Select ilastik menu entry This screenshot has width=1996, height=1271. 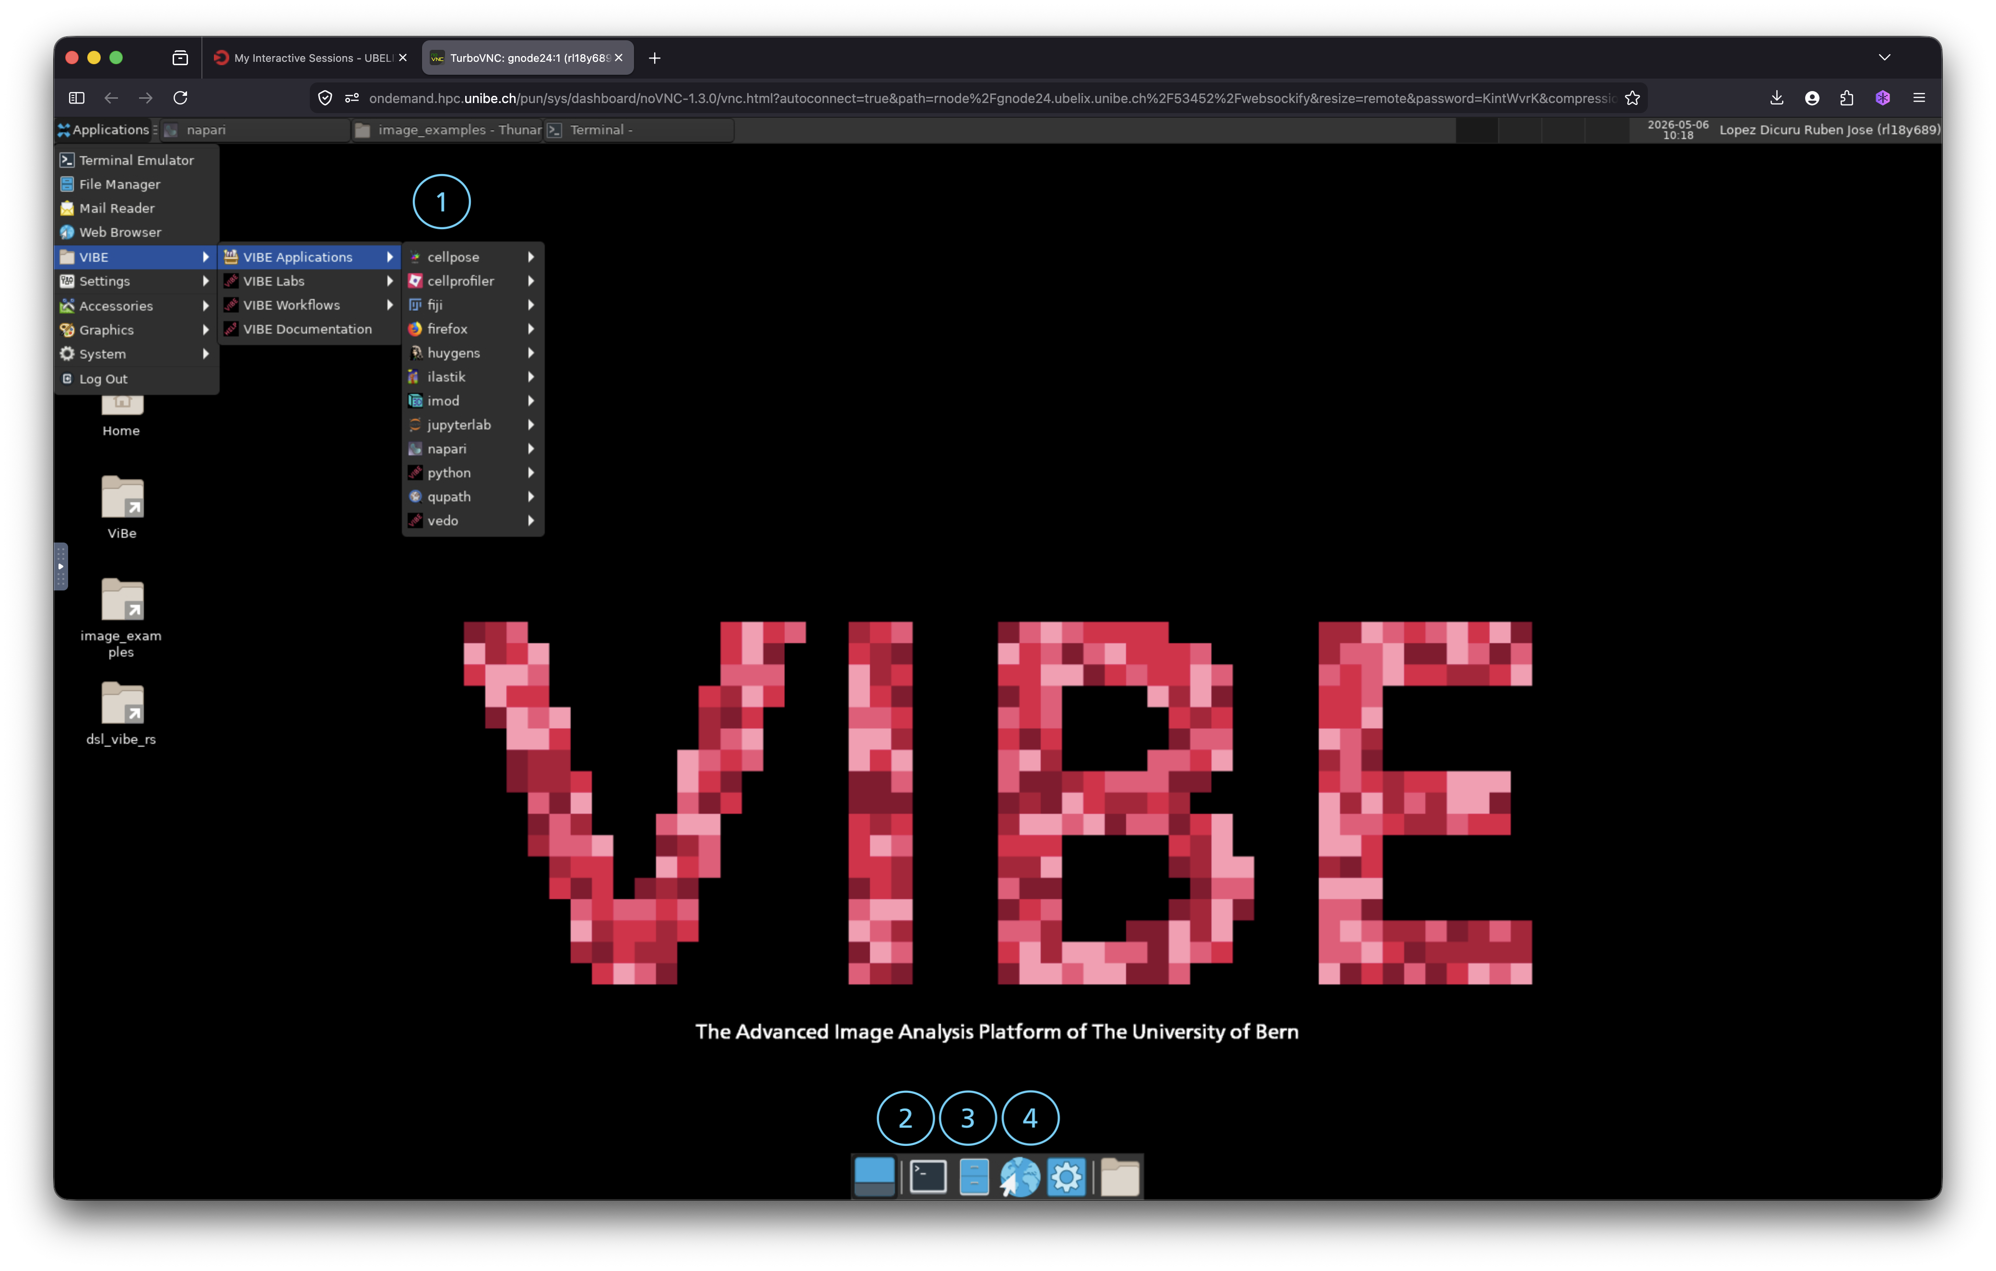472,377
